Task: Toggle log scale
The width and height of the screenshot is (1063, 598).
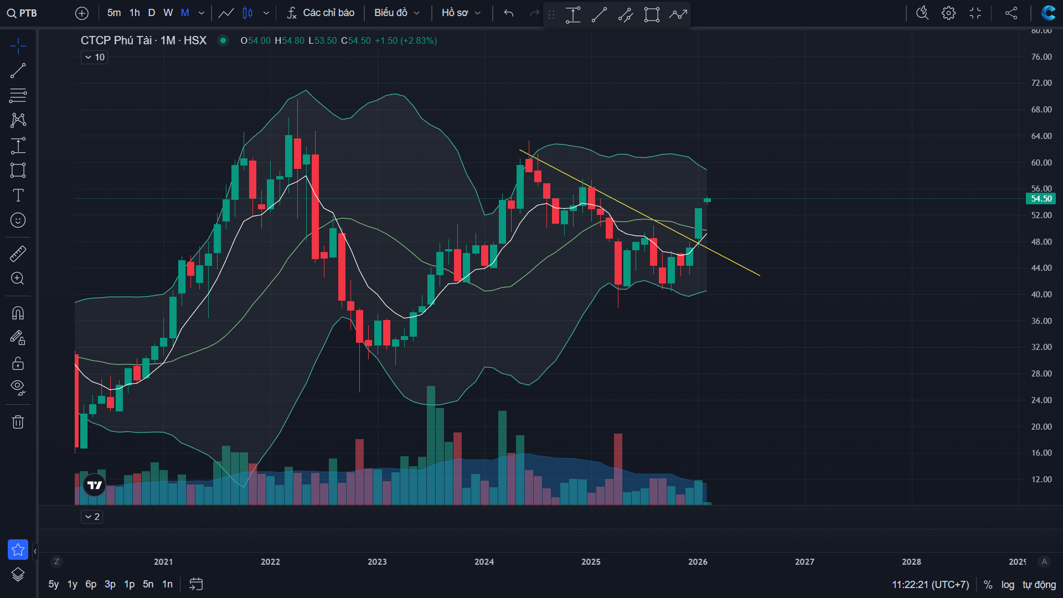Action: tap(1008, 585)
